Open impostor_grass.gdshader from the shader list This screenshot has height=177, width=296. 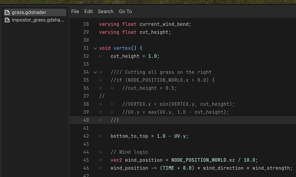(35, 20)
